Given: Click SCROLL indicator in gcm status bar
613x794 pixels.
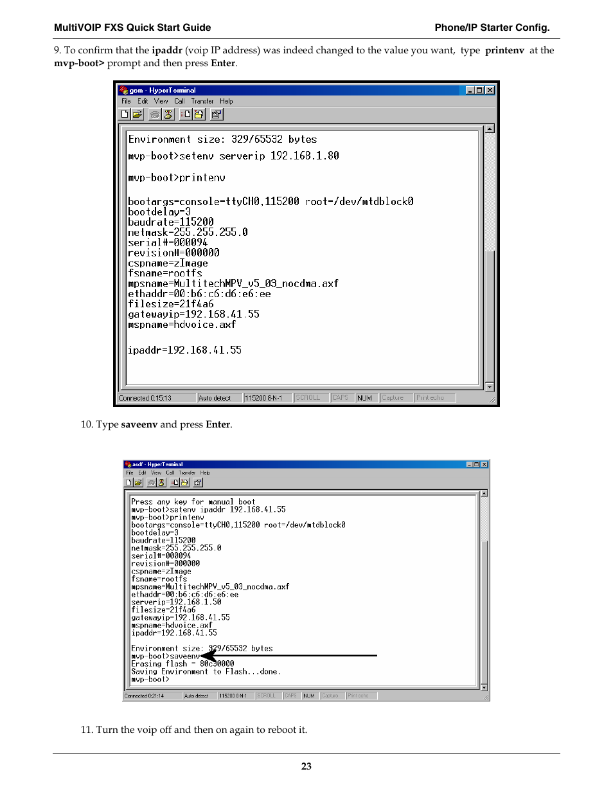Looking at the screenshot, I should pyautogui.click(x=311, y=398).
